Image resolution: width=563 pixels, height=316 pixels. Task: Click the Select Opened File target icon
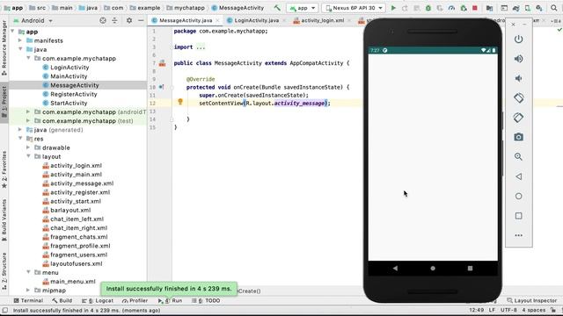(103, 20)
